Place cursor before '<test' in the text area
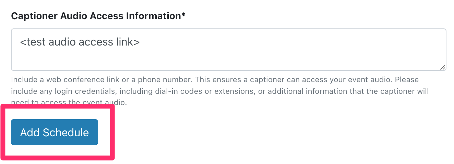Viewport: 454px width, 164px height. (20, 42)
